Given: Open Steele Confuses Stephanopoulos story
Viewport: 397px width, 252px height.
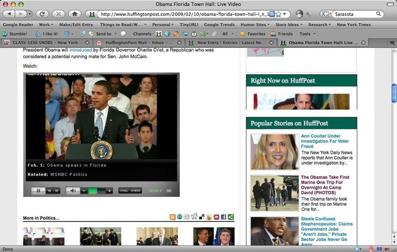Looking at the screenshot, I should tap(326, 232).
